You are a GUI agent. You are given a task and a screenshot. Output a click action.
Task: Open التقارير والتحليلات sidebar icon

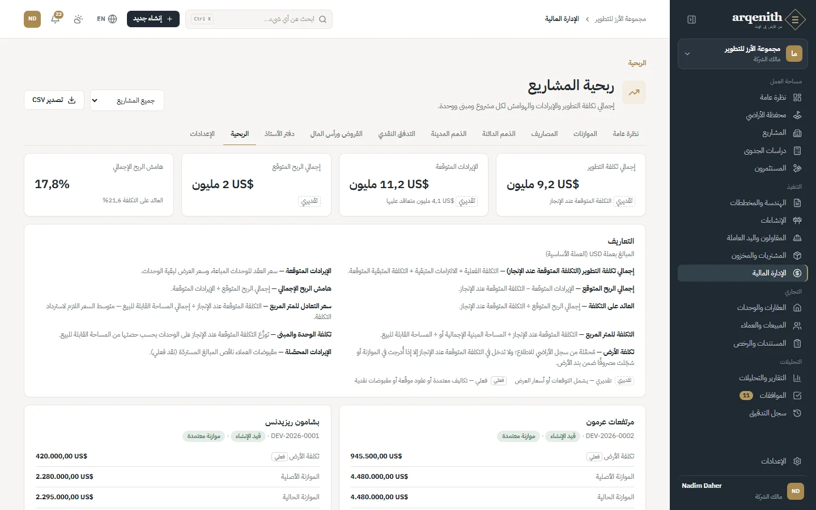(797, 378)
